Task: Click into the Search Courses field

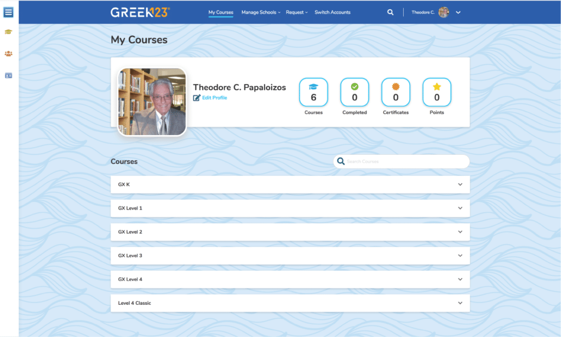Action: [x=402, y=161]
